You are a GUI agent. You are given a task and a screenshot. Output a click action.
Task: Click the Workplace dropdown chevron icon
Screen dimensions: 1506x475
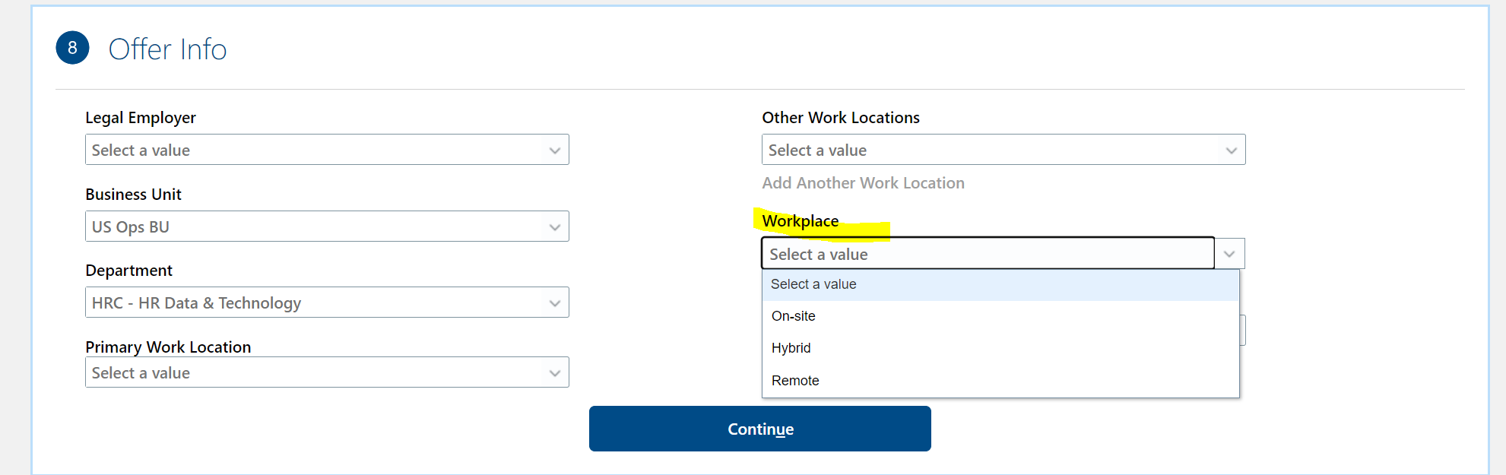[x=1229, y=254]
